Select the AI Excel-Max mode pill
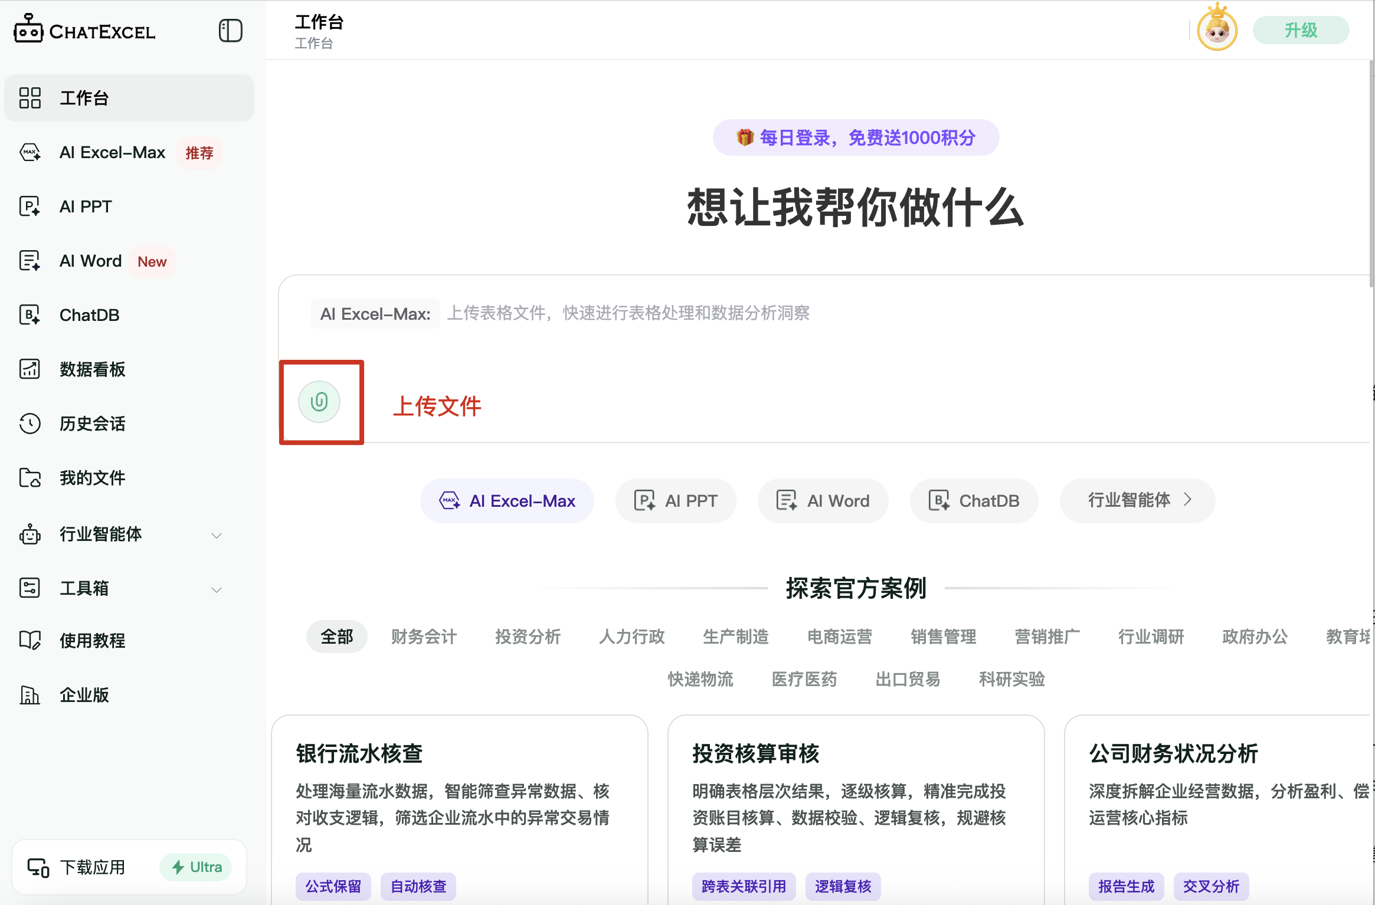The image size is (1375, 905). (507, 501)
